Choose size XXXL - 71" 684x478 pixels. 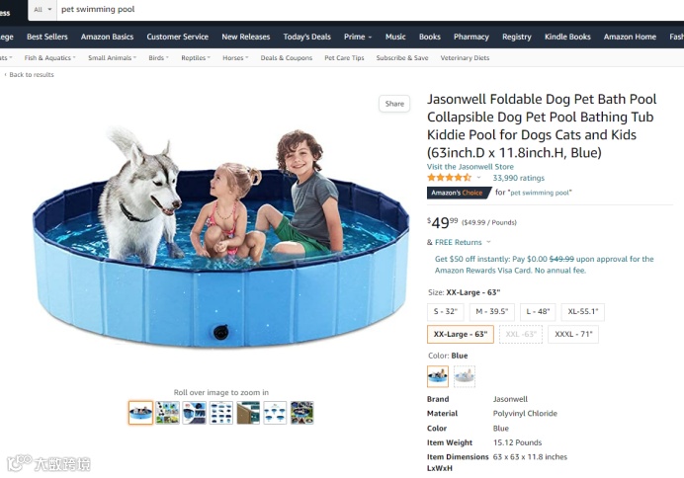pyautogui.click(x=573, y=334)
